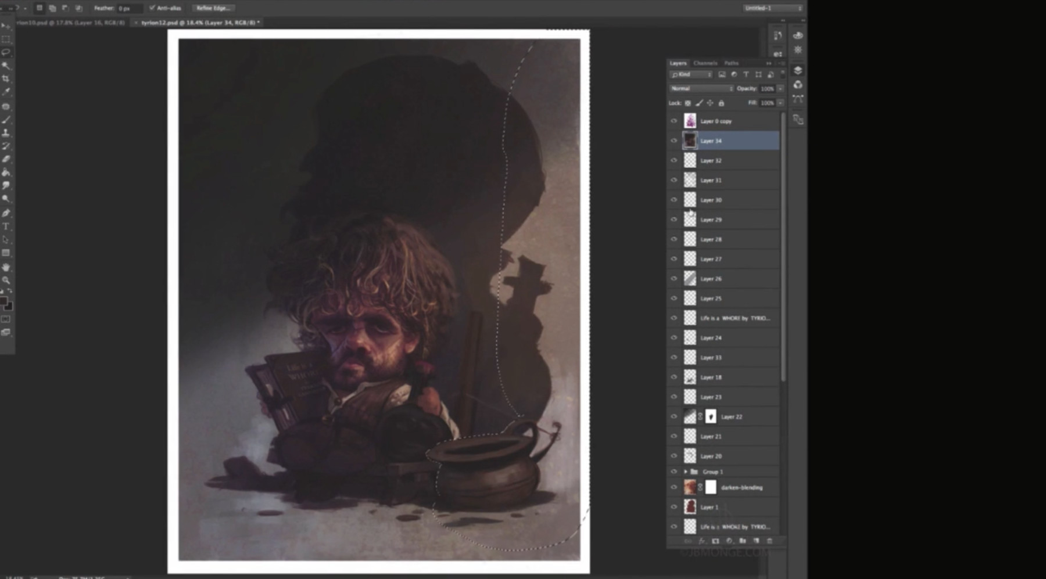Select the Zoom tool
The height and width of the screenshot is (579, 1046).
pyautogui.click(x=6, y=280)
